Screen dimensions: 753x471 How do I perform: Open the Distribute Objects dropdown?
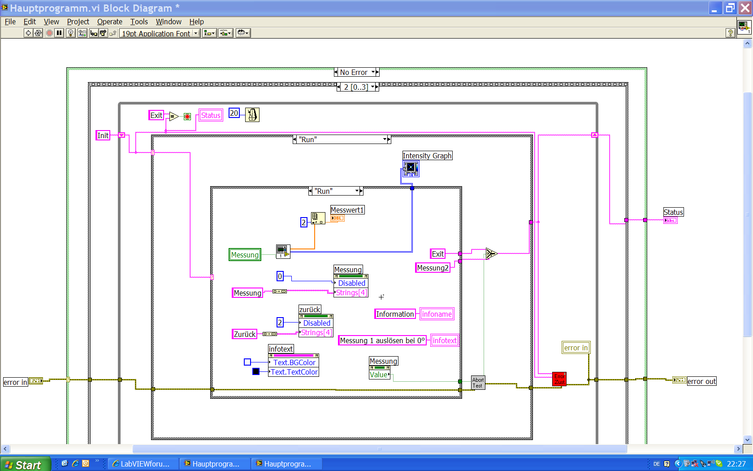point(225,33)
